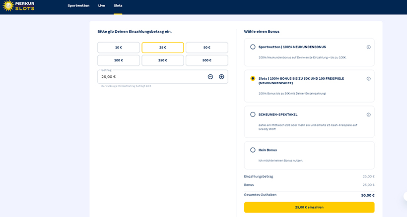Choose the 10 € deposit amount

[x=118, y=48]
